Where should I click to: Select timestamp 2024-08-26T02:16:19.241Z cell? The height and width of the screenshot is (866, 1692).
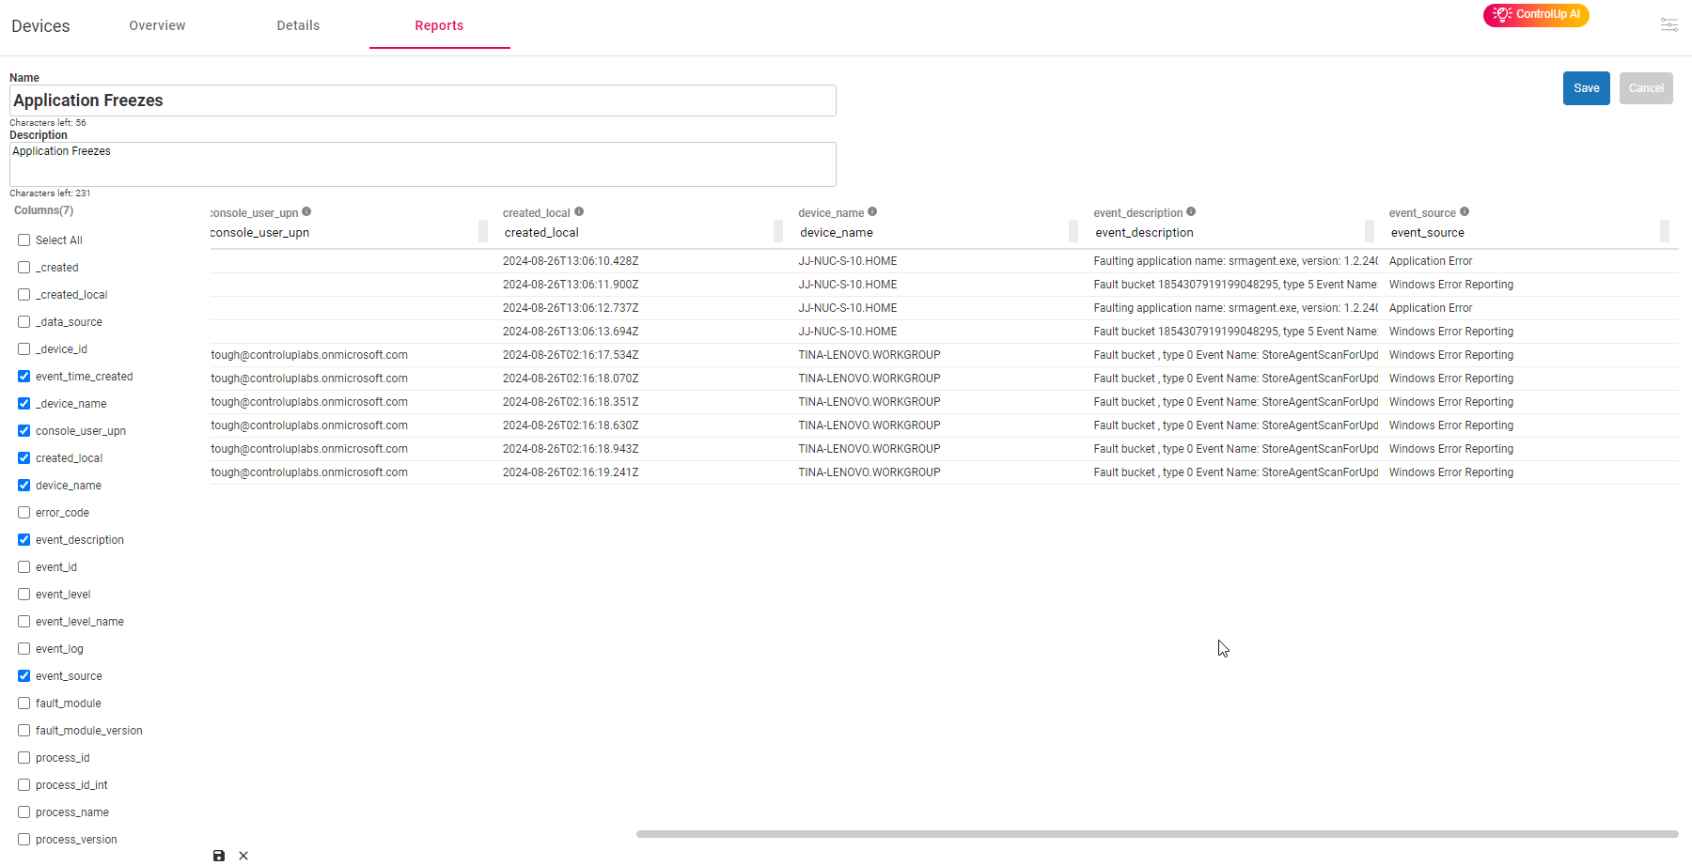571,472
